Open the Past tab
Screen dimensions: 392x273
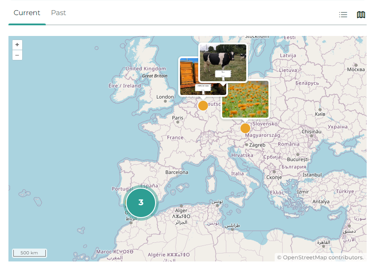pyautogui.click(x=58, y=13)
